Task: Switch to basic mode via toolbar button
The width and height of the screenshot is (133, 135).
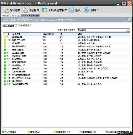Action: 55,10
